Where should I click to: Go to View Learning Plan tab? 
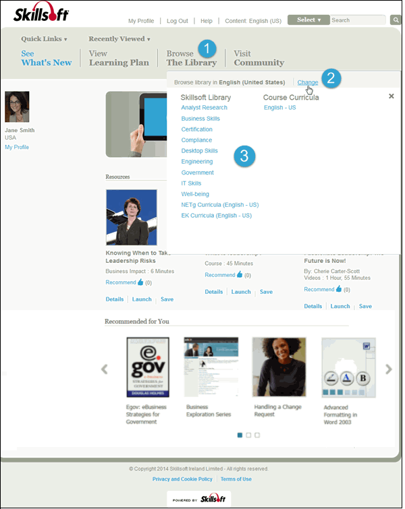[x=119, y=58]
